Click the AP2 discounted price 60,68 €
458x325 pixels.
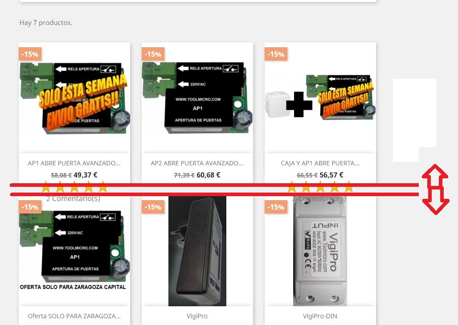click(208, 175)
